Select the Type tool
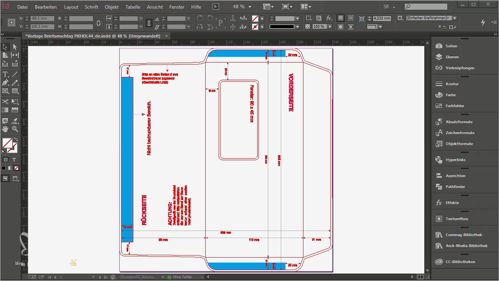The width and height of the screenshot is (499, 281). 5,73
